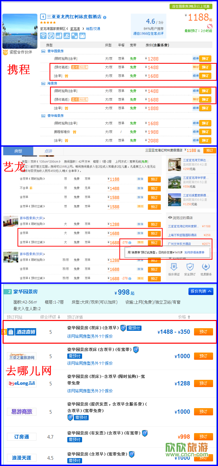The image size is (218, 466).
Task: Switch to the 点评 reviews tab
Action: coord(48,151)
